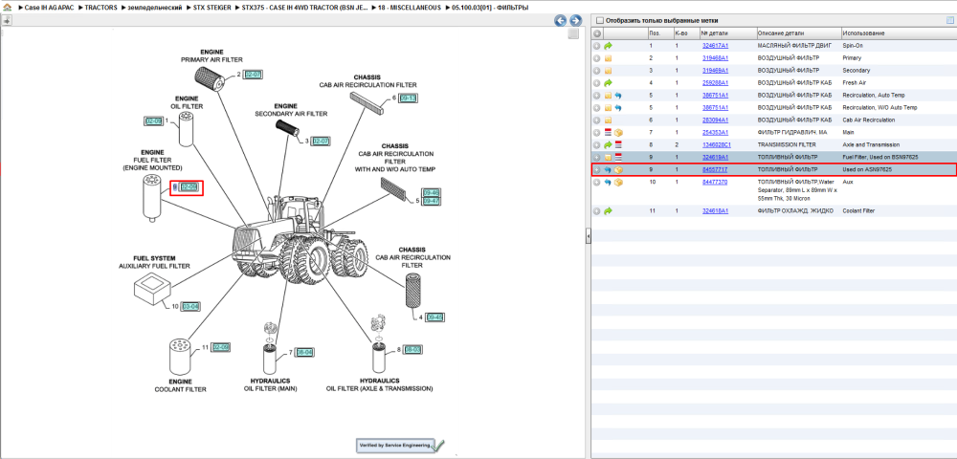Click the 03-04 label beside auxiliary fuel filter

point(190,307)
